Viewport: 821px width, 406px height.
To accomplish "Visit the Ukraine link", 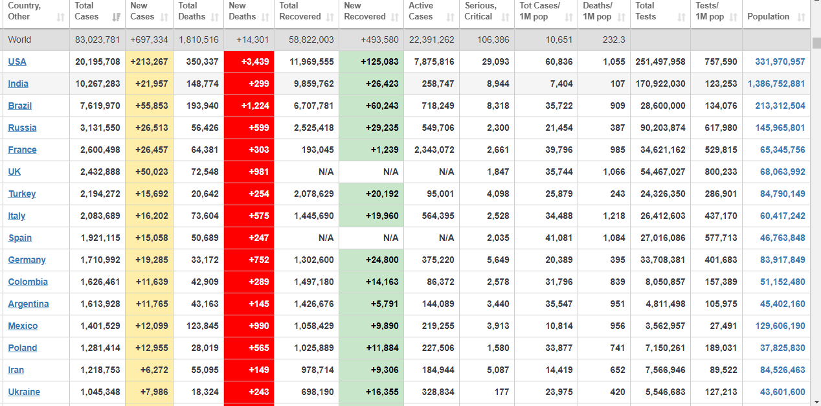I will pos(24,392).
